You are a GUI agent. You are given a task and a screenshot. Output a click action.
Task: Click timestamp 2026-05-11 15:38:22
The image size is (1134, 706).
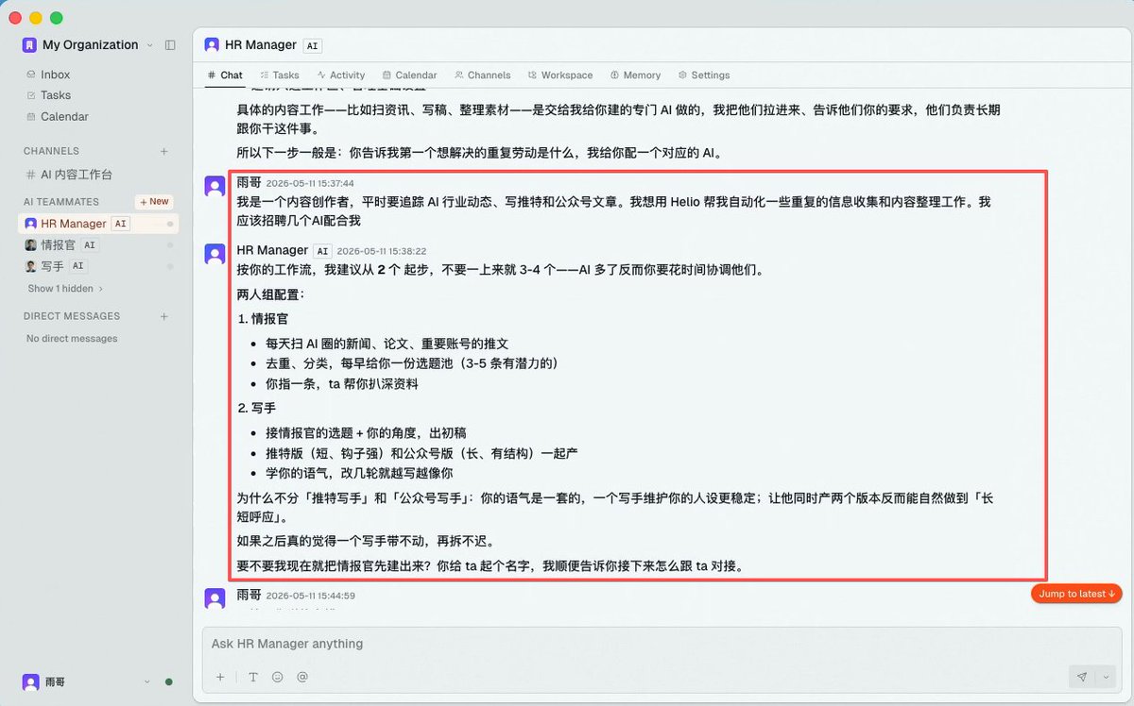click(x=382, y=251)
